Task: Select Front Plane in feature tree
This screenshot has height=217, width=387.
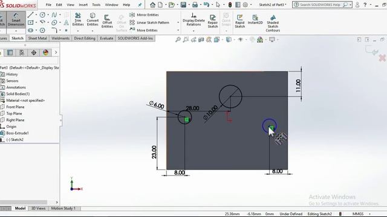Action: pyautogui.click(x=15, y=107)
